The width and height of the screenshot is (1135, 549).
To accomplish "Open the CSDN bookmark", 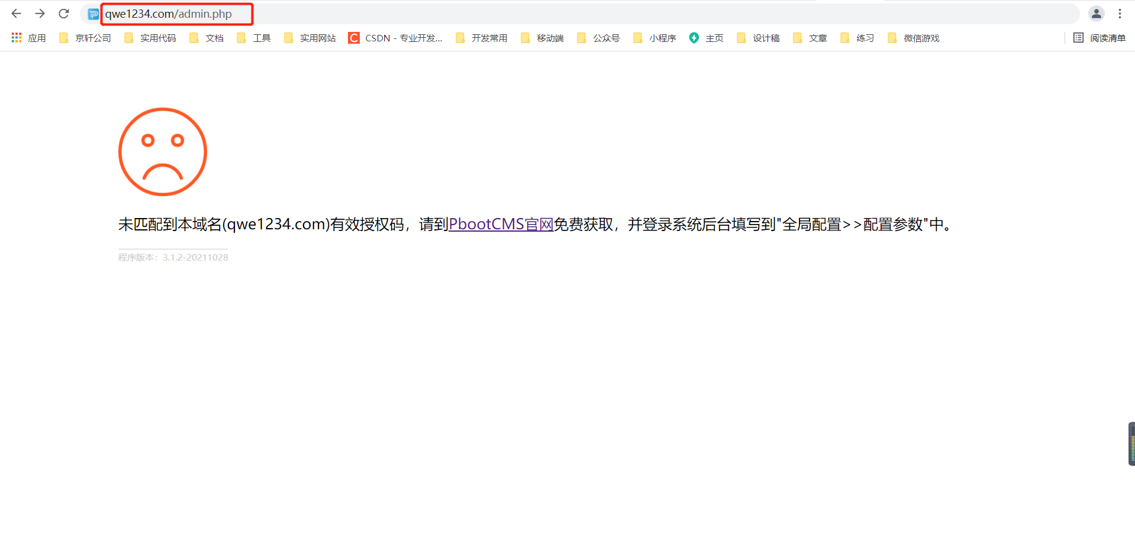I will 394,38.
